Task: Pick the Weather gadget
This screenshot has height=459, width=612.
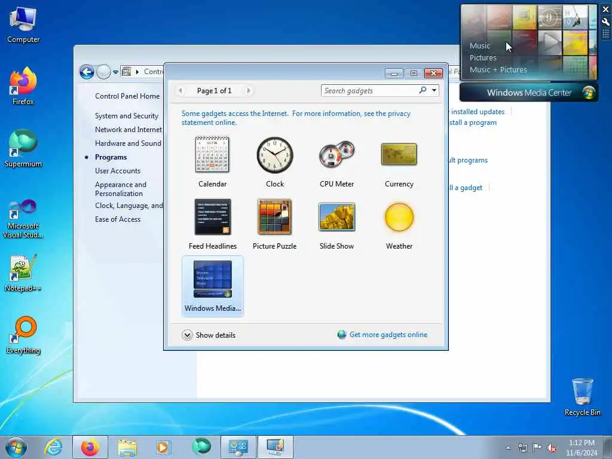Action: click(399, 224)
